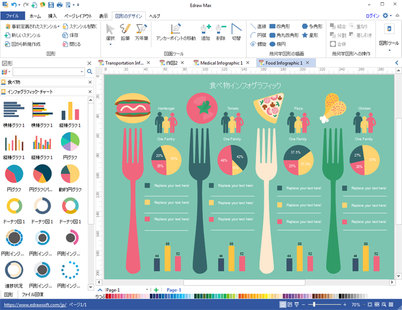Click 図から新規作成 button

[x=22, y=44]
